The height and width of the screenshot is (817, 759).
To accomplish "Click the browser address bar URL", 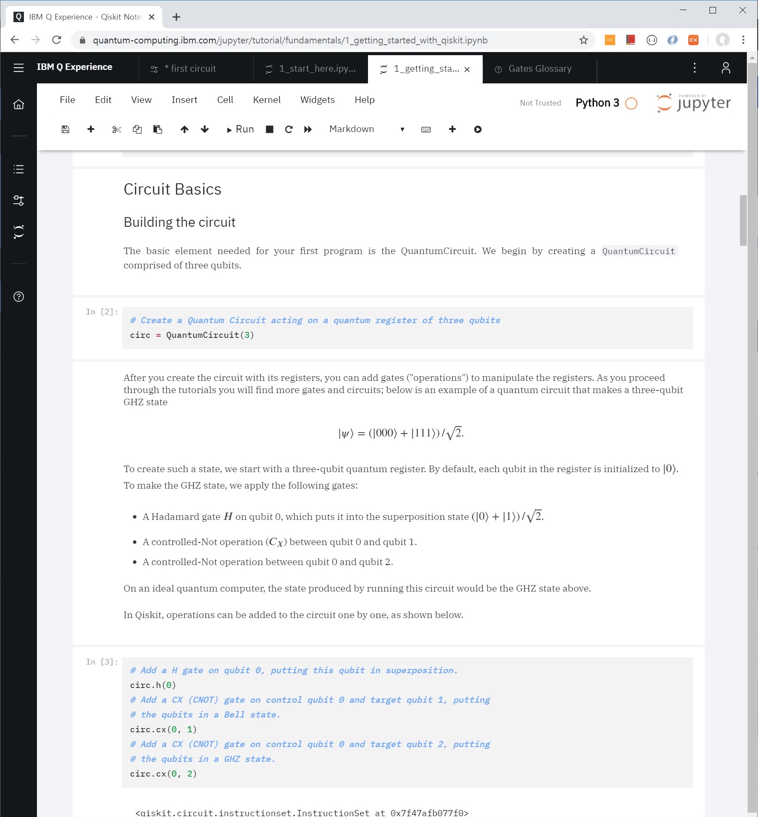I will click(290, 40).
